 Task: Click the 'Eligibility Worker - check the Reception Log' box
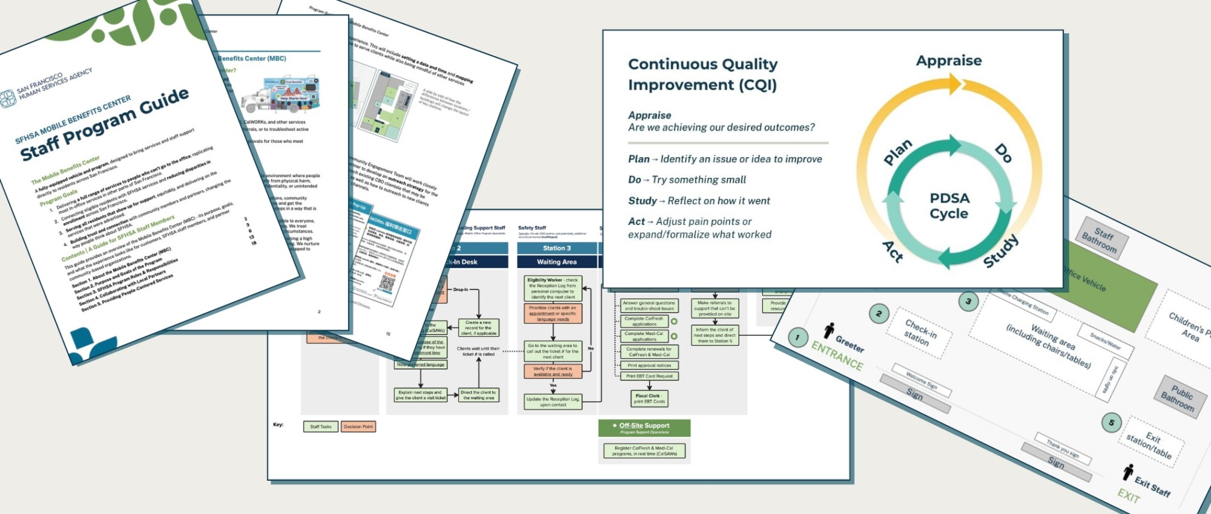point(553,288)
